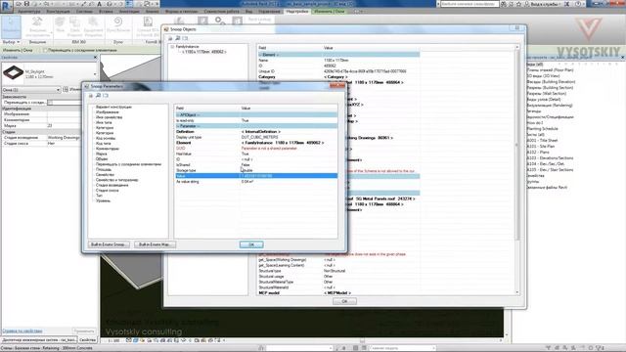The image size is (626, 352).
Task: Click the help search input field
Action: tap(469, 4)
